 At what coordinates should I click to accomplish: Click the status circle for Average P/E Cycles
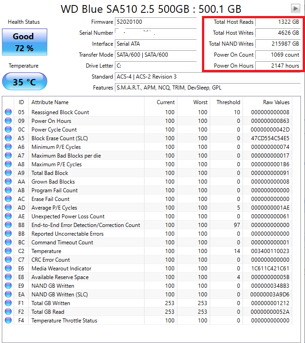(8, 208)
